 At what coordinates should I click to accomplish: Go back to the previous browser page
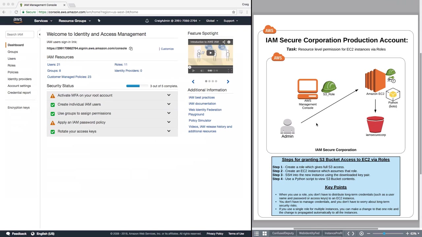click(4, 12)
